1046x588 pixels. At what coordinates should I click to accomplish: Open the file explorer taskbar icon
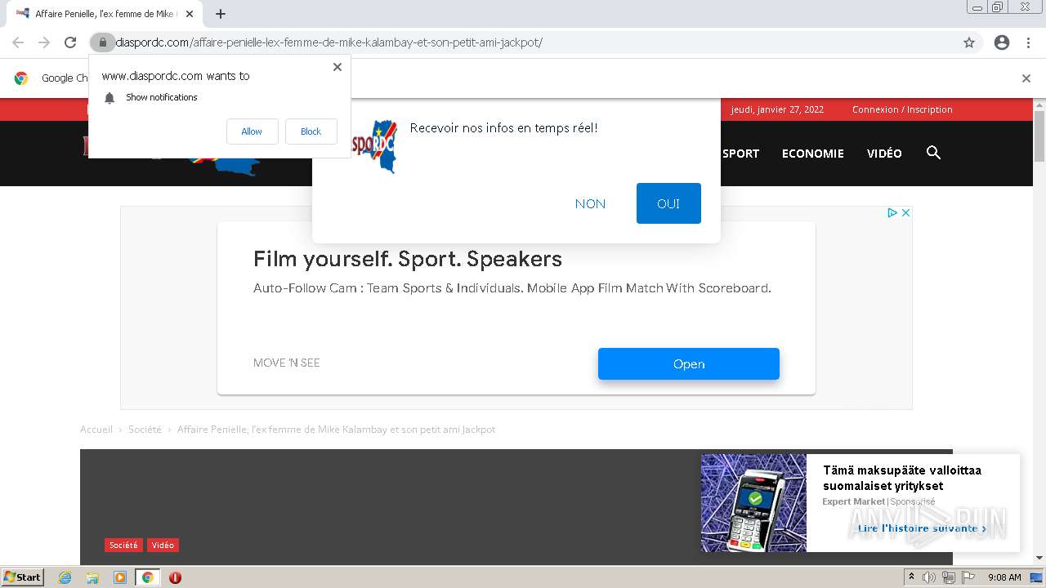pos(92,577)
